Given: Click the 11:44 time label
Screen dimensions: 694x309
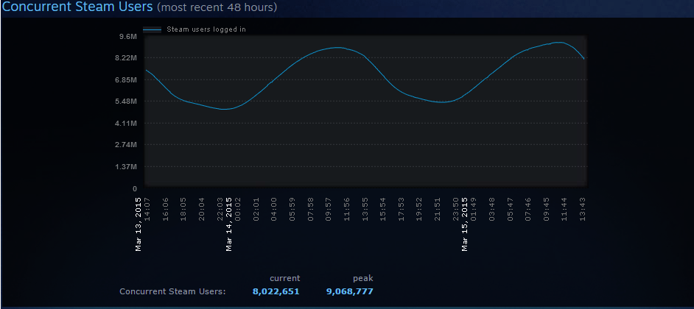Looking at the screenshot, I should [x=564, y=209].
